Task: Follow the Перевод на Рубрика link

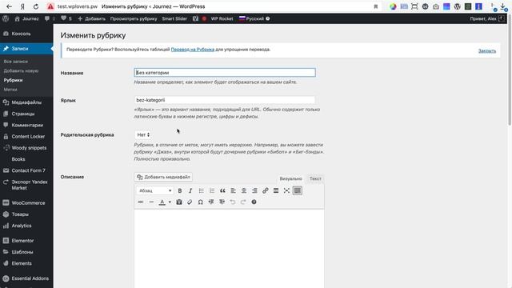Action: (193, 50)
